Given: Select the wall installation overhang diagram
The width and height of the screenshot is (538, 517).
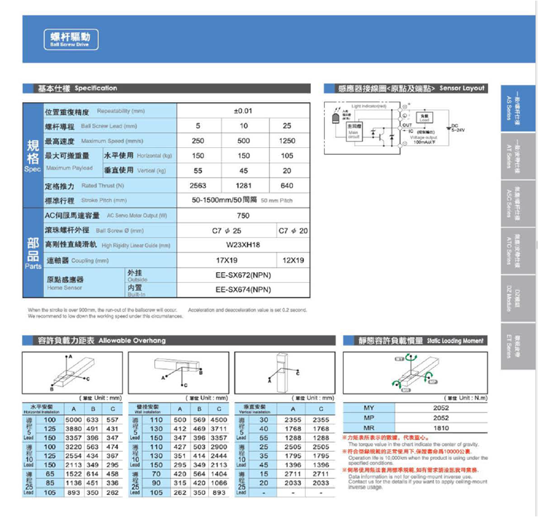Looking at the screenshot, I should [x=178, y=373].
